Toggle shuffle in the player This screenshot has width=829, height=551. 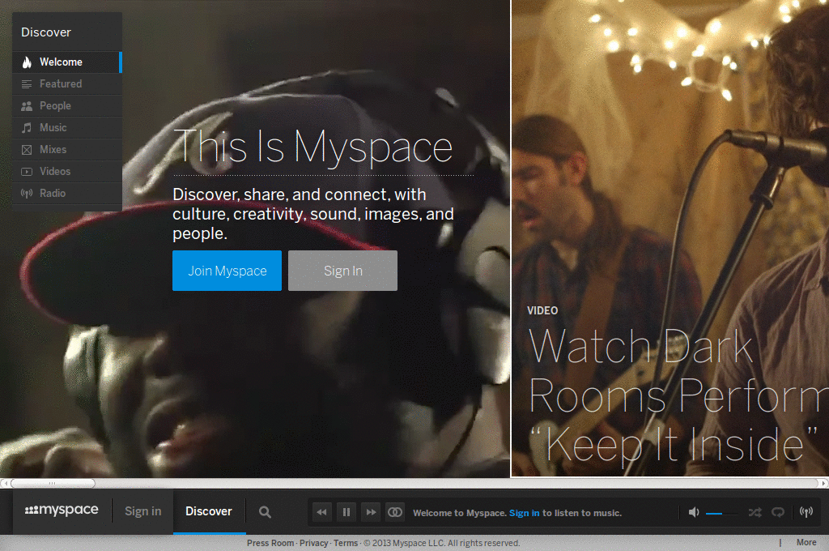pyautogui.click(x=755, y=512)
